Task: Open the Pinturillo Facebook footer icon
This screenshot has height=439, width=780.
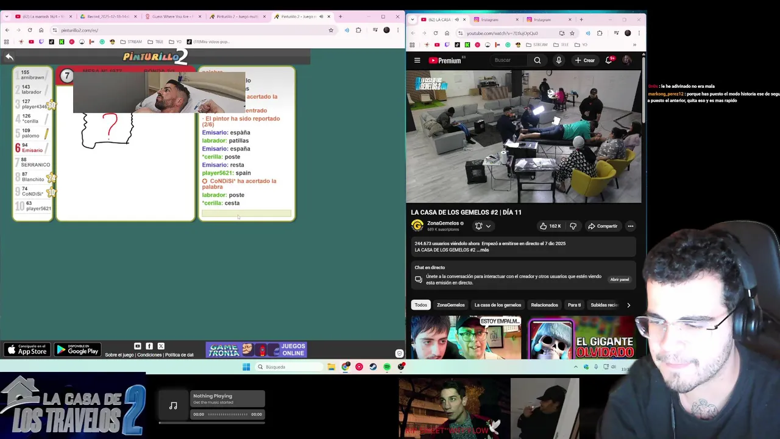Action: 149,346
